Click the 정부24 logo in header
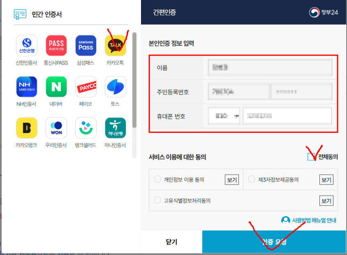 coord(323,12)
